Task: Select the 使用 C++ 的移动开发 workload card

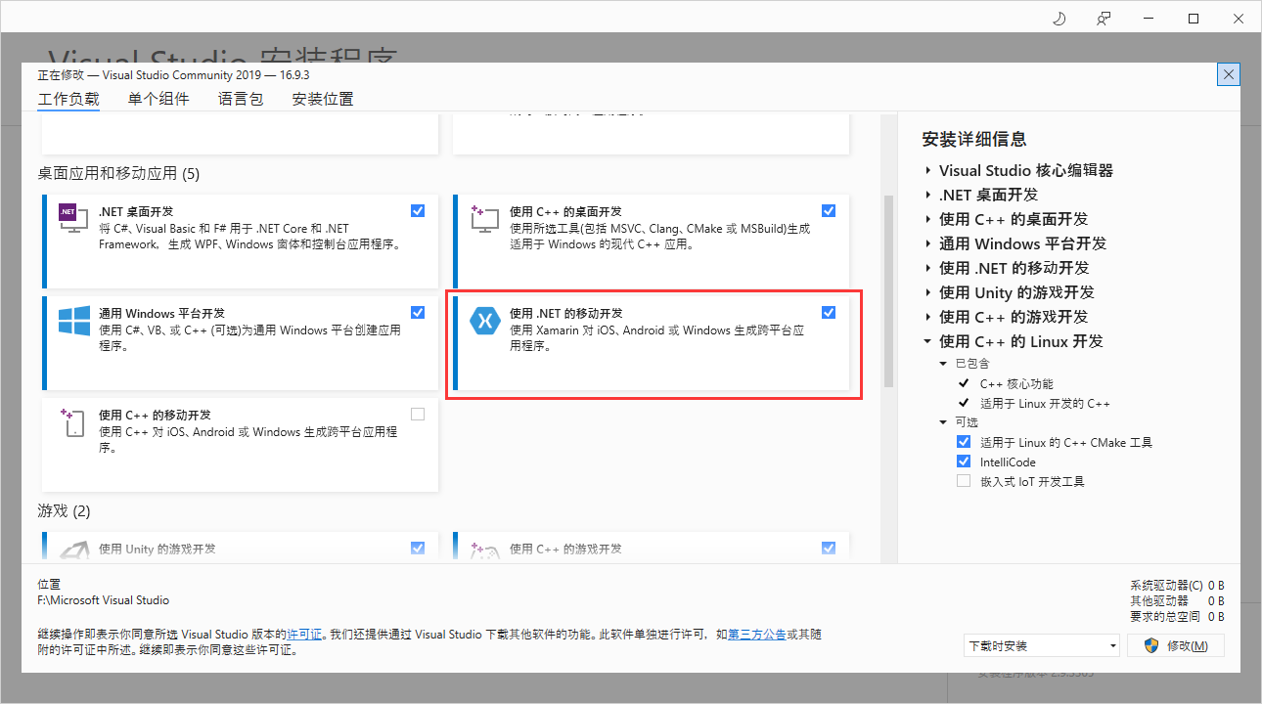Action: pos(241,443)
